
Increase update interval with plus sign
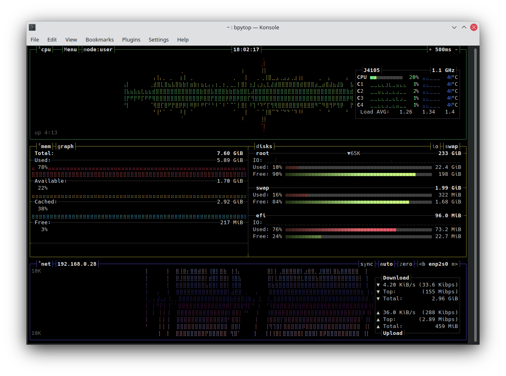(430, 50)
